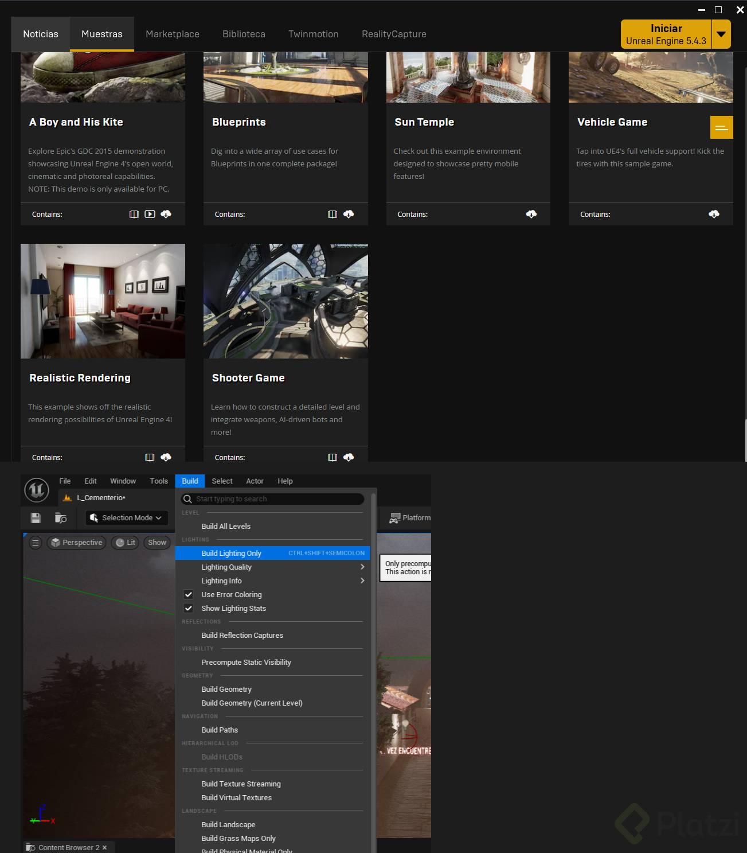Open the File menu in the editor
The height and width of the screenshot is (853, 747).
tap(65, 481)
